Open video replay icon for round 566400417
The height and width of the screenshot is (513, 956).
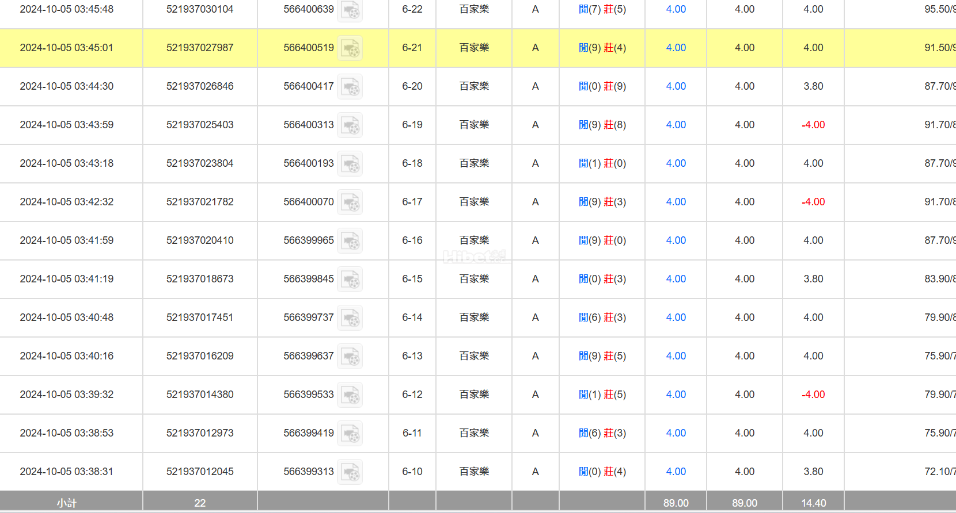pyautogui.click(x=350, y=87)
